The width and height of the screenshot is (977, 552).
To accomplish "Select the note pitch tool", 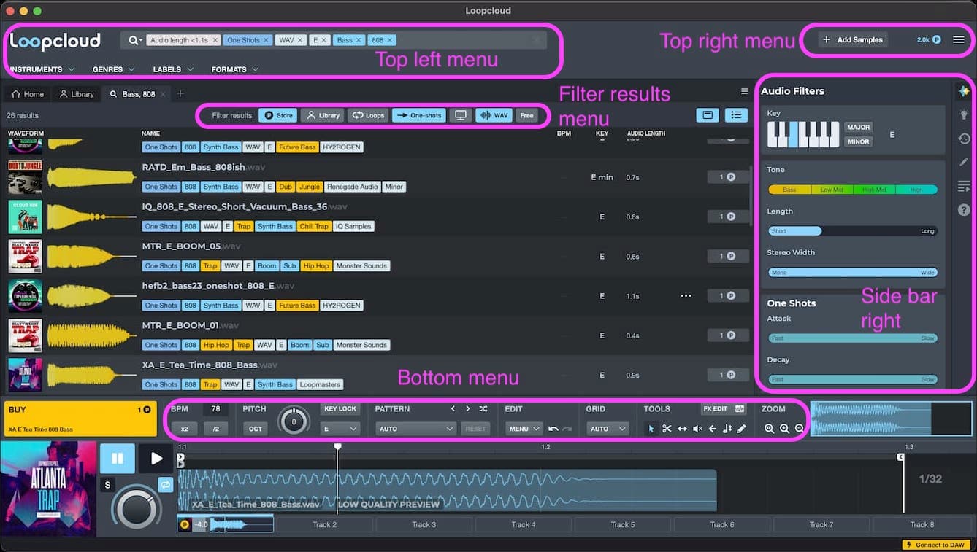I will click(727, 429).
